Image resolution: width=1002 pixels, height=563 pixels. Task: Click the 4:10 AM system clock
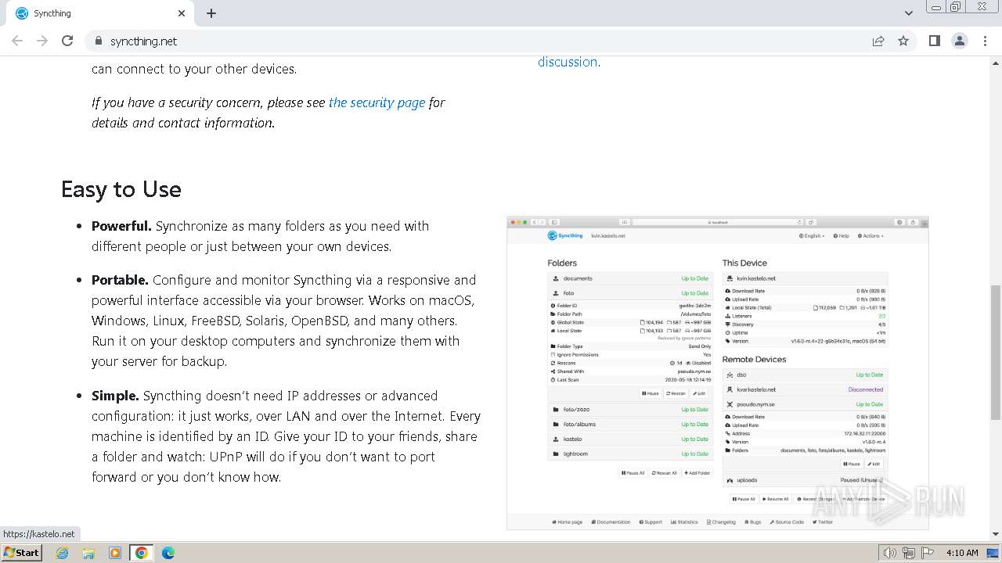962,553
